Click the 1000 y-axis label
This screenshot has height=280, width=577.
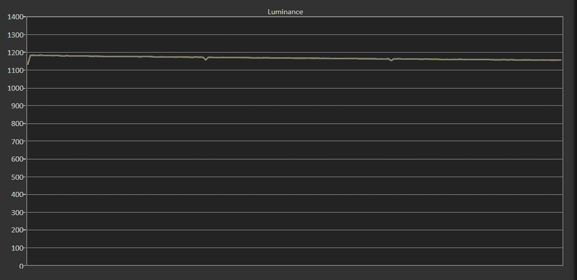pyautogui.click(x=14, y=88)
